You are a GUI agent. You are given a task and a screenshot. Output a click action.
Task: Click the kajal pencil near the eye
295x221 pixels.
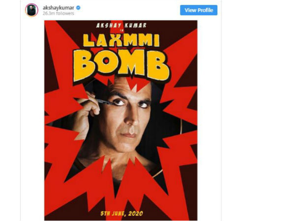[105, 102]
